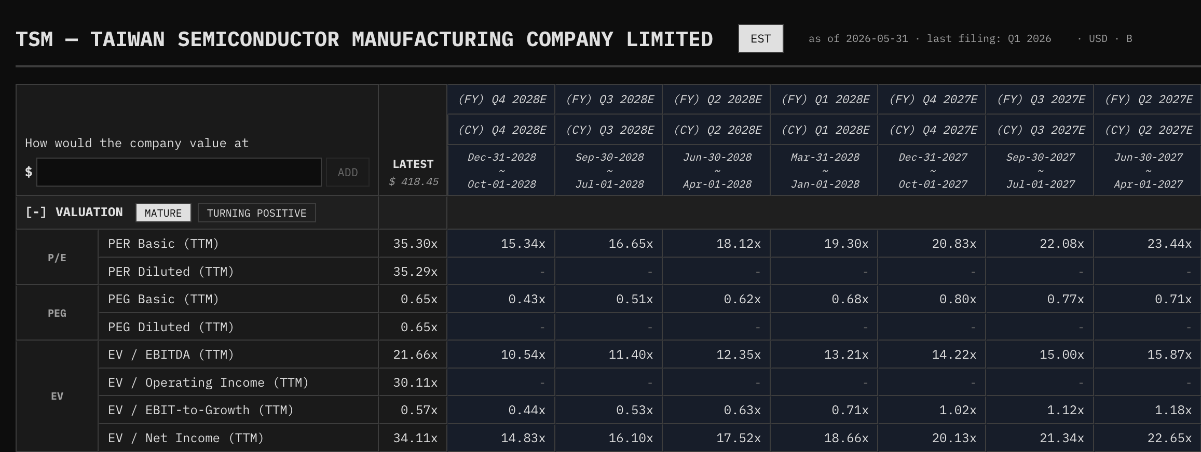Click the P/E group label
1201x452 pixels.
[57, 258]
